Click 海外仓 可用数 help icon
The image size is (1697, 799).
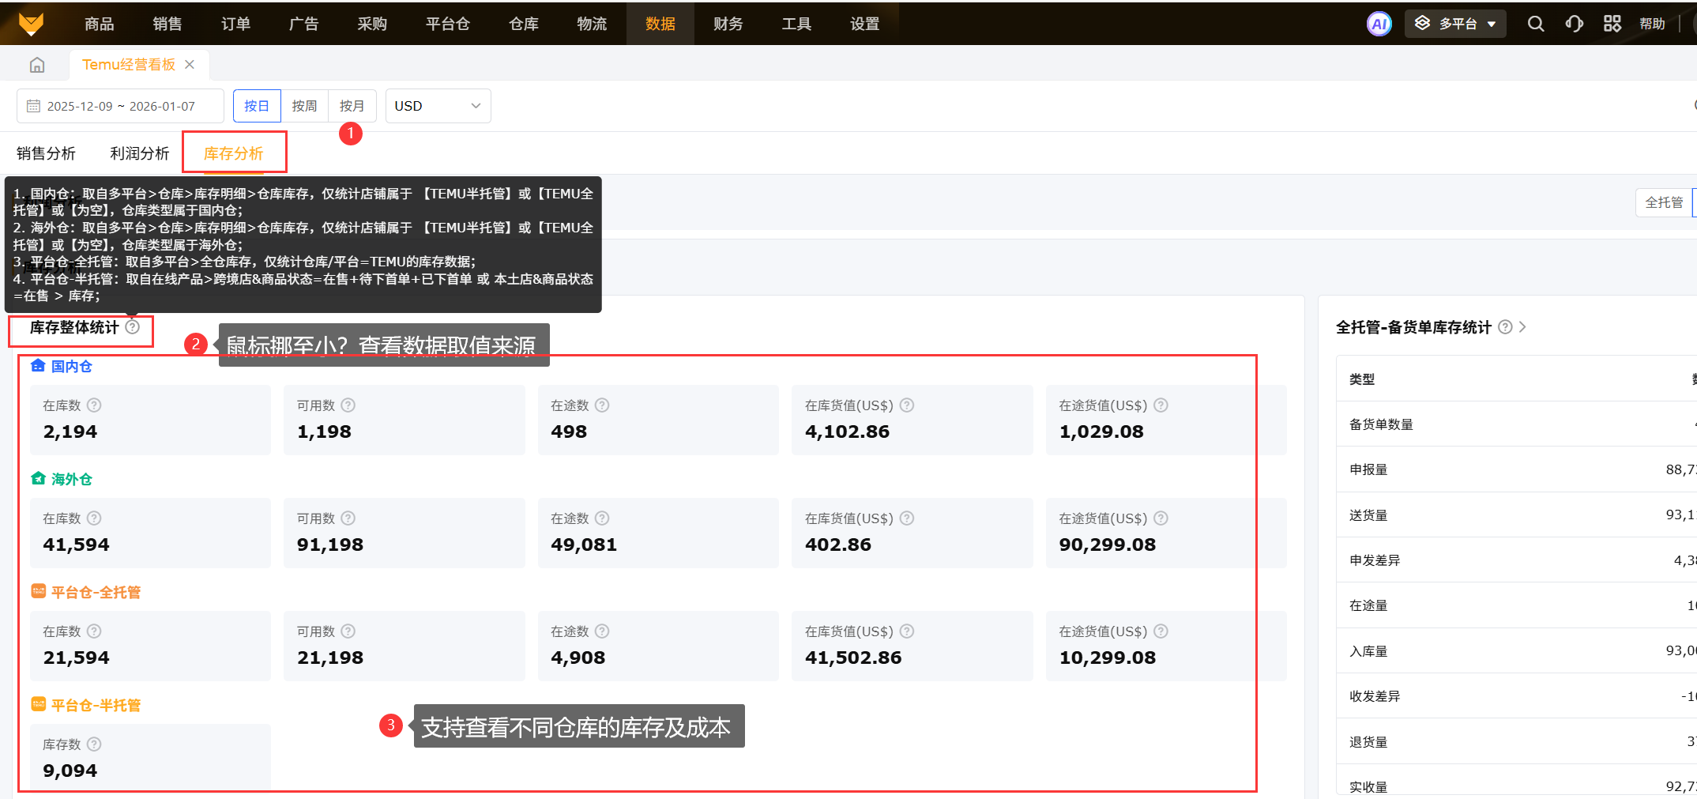348,518
